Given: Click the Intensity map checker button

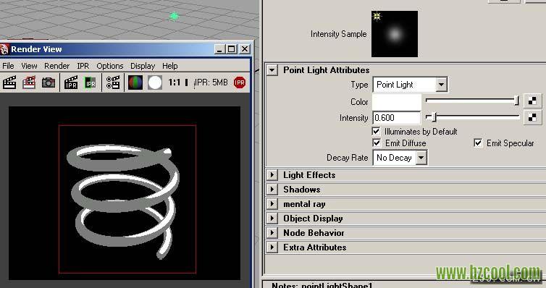Looking at the screenshot, I should pyautogui.click(x=532, y=117).
